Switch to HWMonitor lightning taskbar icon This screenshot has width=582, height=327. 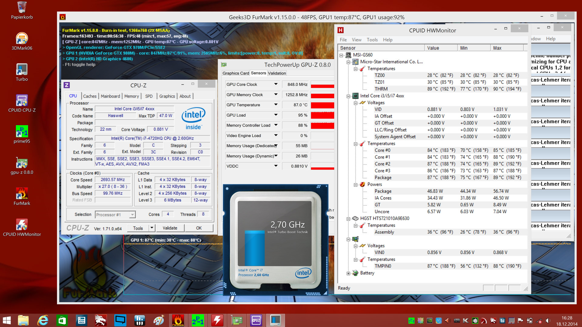(x=217, y=320)
